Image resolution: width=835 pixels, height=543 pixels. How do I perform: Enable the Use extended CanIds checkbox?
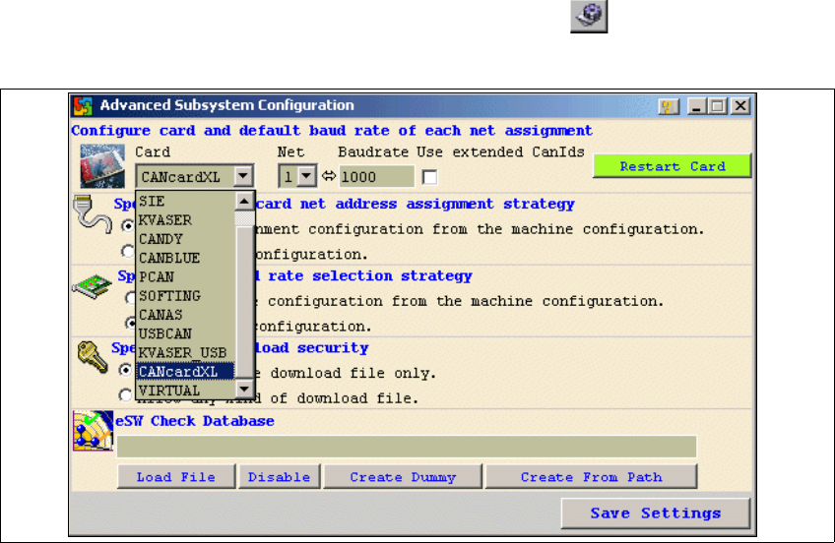tap(428, 177)
